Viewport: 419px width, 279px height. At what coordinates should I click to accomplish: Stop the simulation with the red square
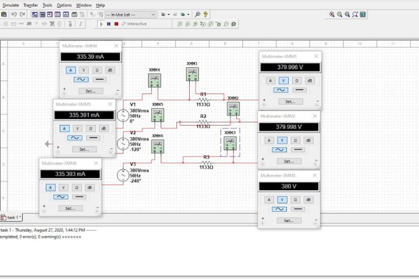116,24
